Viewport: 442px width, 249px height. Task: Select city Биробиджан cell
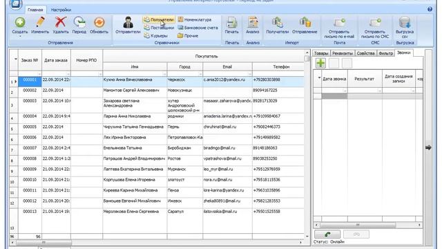pyautogui.click(x=184, y=150)
